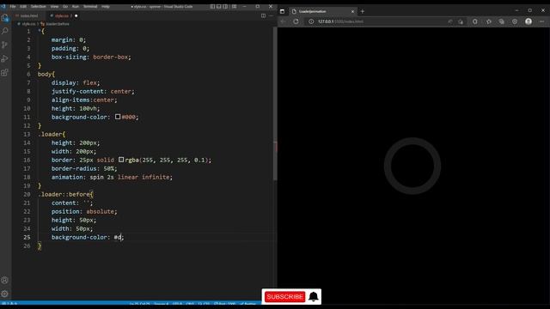Open the browser Settings and more menu
Viewport: 550px width, 309px height.
pyautogui.click(x=541, y=21)
